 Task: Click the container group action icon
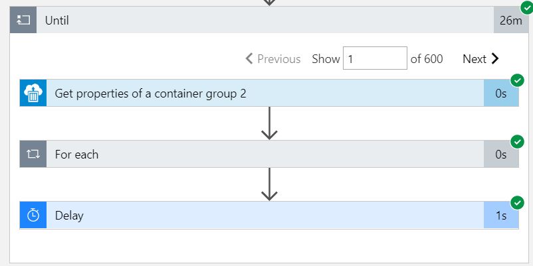(x=33, y=94)
